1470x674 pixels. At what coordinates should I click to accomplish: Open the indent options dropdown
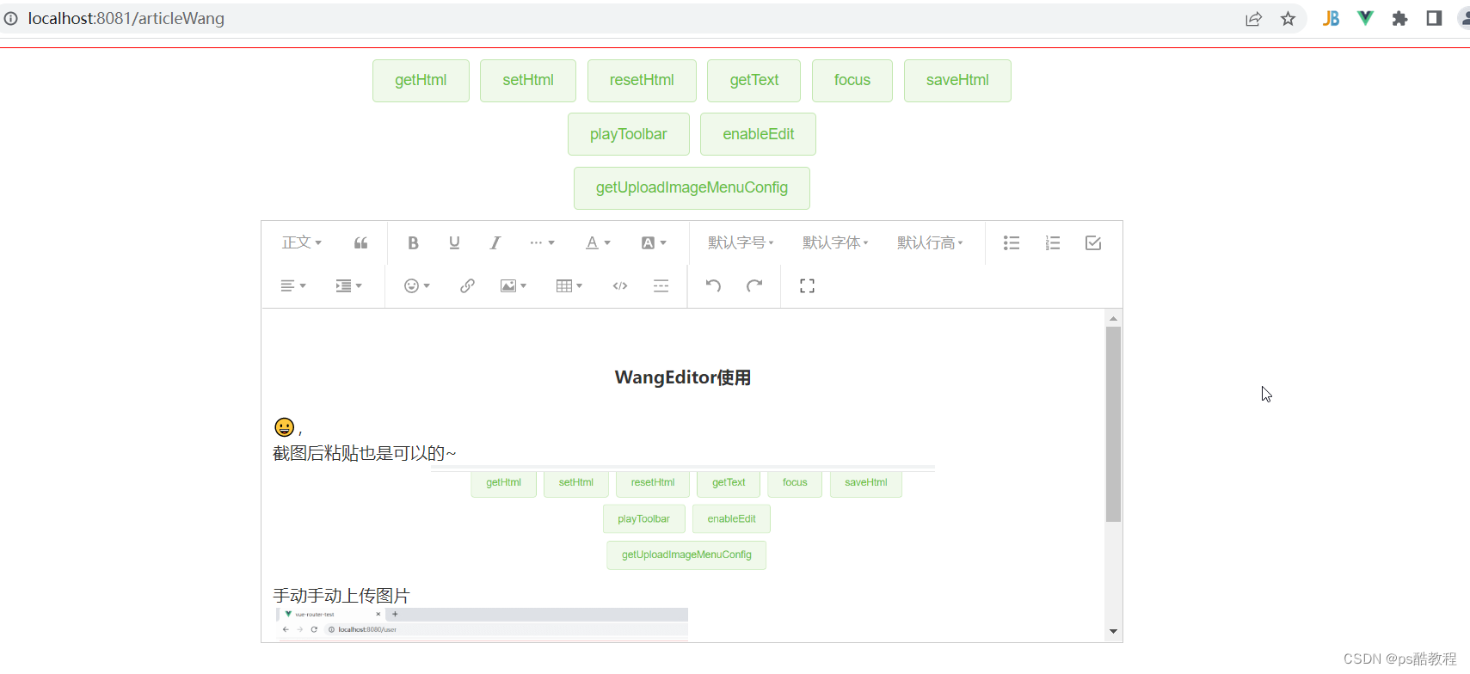pyautogui.click(x=348, y=286)
